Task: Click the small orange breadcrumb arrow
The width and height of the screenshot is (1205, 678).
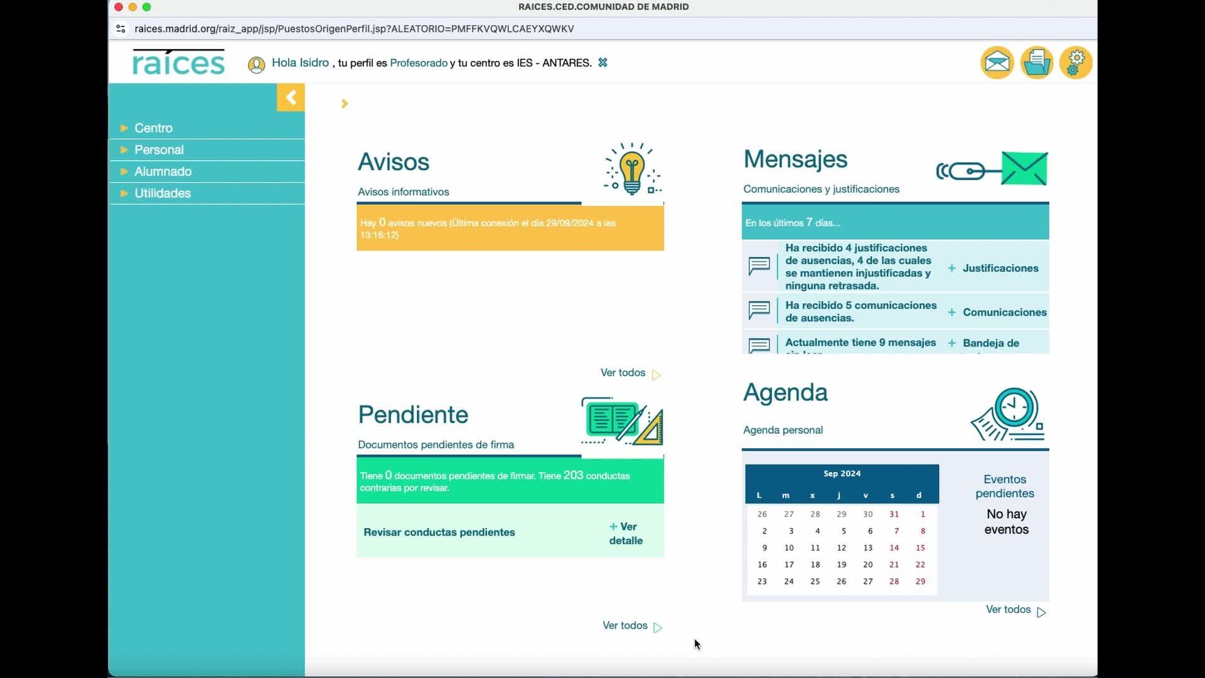Action: [x=345, y=104]
